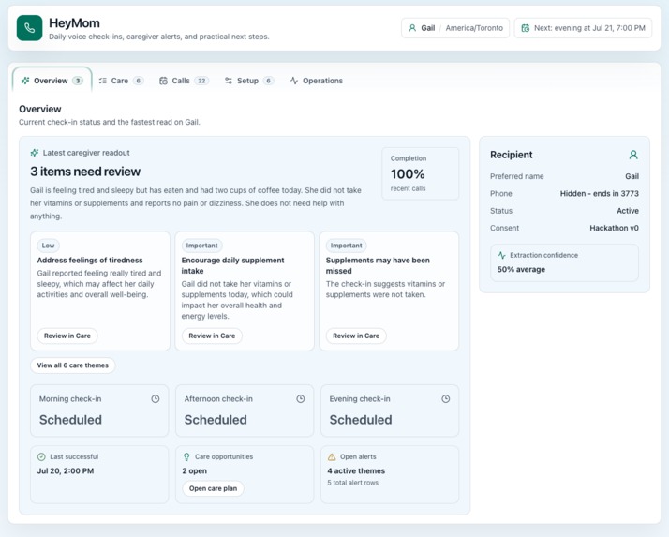The height and width of the screenshot is (537, 669).
Task: Click the pulse icon on Operations tab
Action: click(x=294, y=81)
